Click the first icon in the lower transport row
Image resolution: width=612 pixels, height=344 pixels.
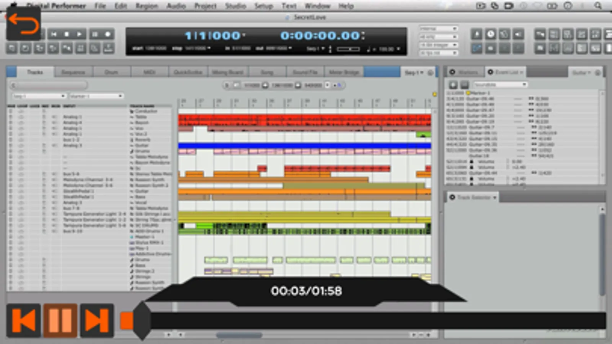coord(12,48)
